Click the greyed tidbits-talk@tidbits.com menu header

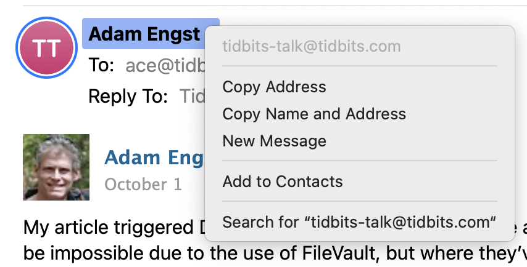(x=311, y=46)
